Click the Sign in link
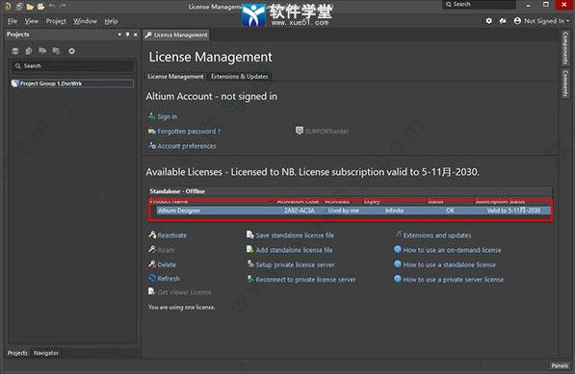 click(x=163, y=116)
